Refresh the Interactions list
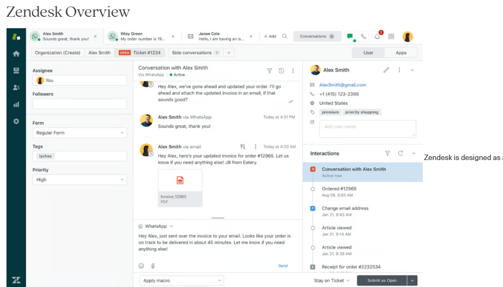The height and width of the screenshot is (287, 503). coord(401,154)
